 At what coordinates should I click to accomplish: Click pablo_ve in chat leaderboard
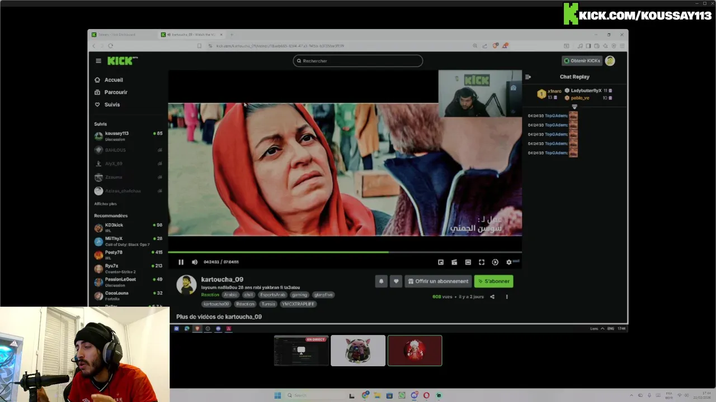pos(580,98)
